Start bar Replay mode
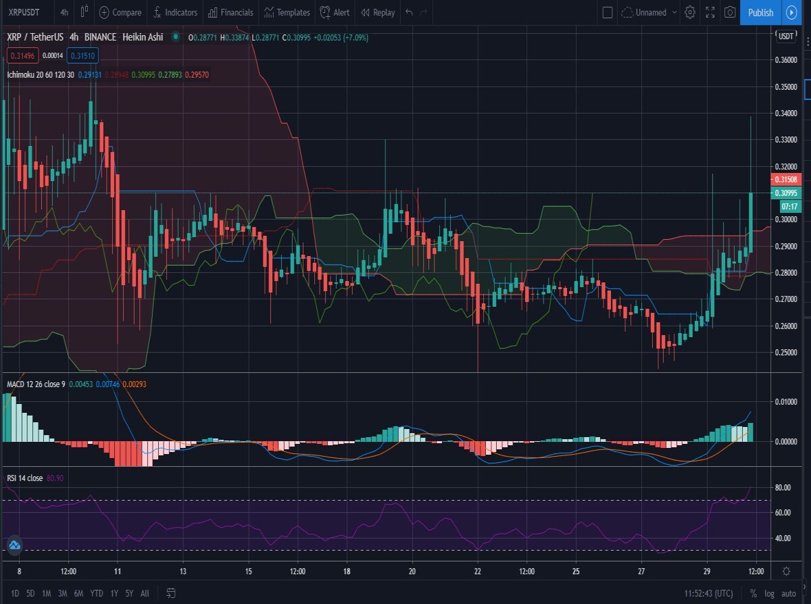 378,12
